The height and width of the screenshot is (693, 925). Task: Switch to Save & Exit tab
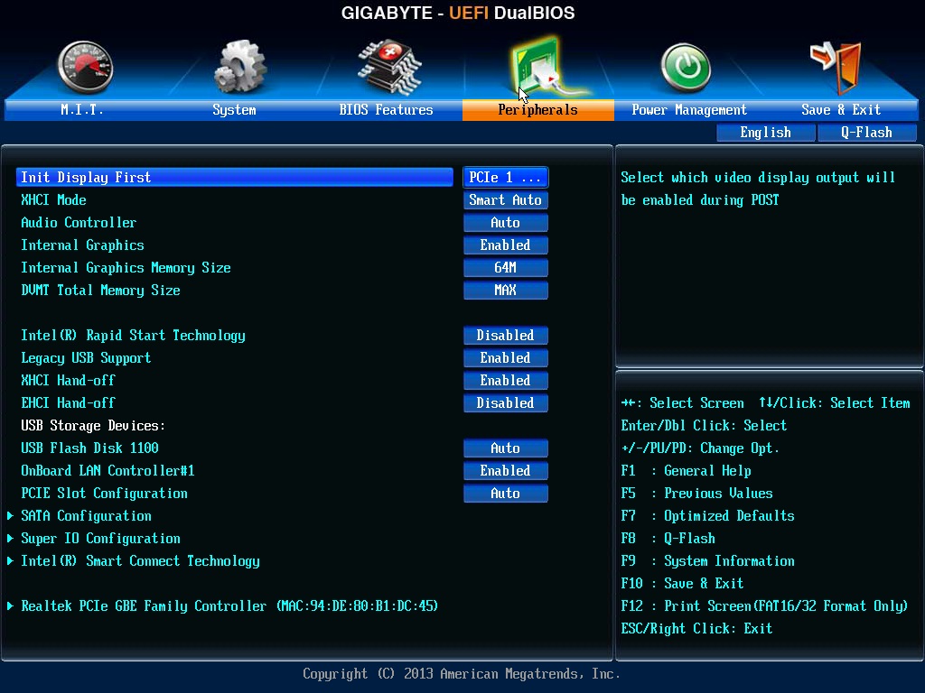click(x=841, y=109)
